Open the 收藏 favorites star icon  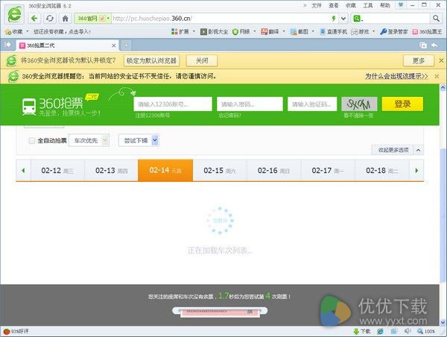pyautogui.click(x=8, y=31)
